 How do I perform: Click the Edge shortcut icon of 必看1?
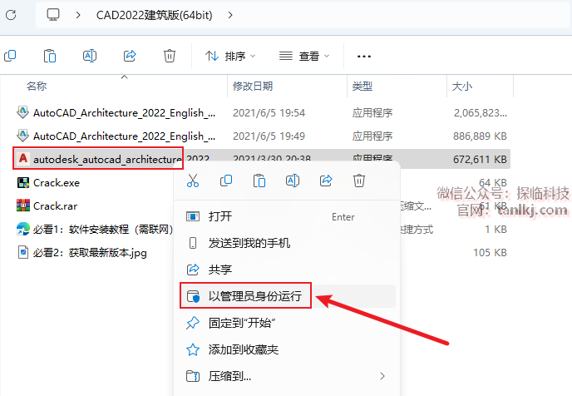coord(23,230)
